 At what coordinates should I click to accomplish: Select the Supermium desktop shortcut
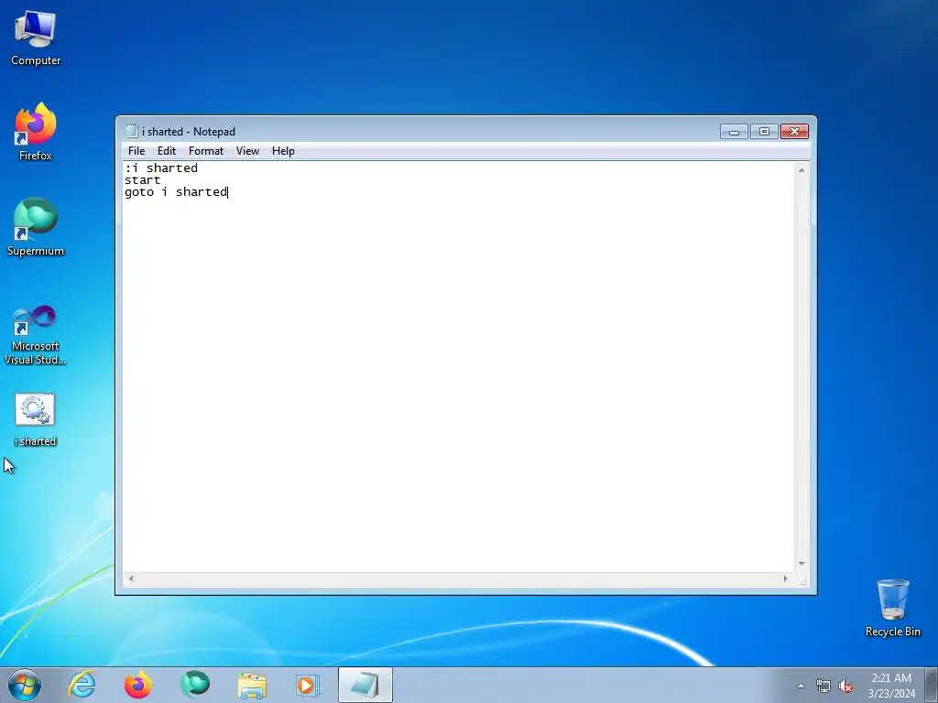click(36, 227)
